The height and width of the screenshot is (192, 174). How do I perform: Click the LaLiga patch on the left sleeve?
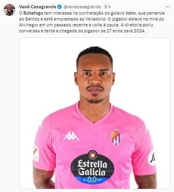tap(36, 153)
